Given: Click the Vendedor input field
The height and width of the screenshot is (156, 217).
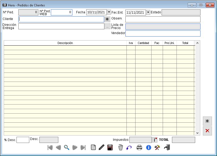Looking at the screenshot, I should 163,33.
